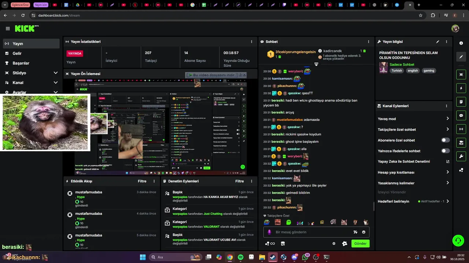
Task: Click the purple microphone icon in chat input
Action: click(269, 232)
